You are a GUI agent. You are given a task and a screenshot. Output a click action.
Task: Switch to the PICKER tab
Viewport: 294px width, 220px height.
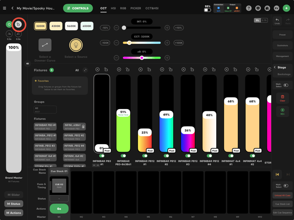pyautogui.click(x=136, y=8)
